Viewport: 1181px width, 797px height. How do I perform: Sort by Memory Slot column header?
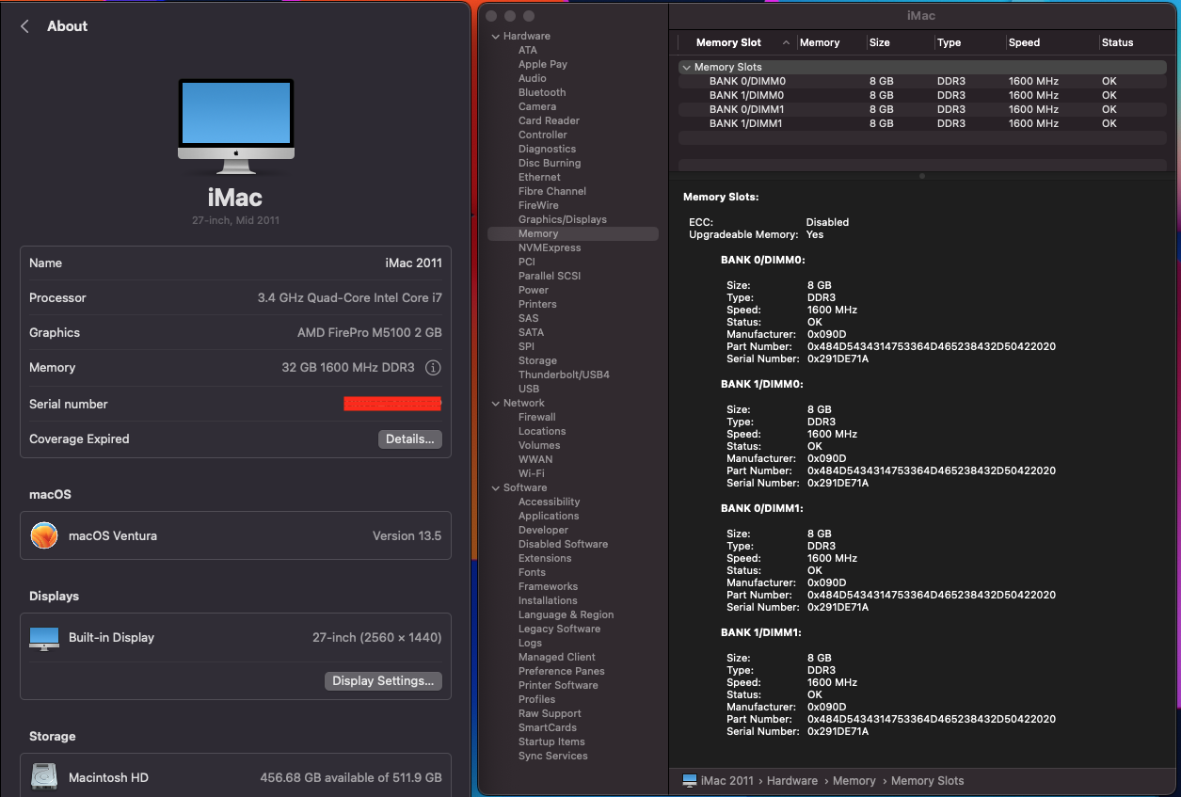click(728, 42)
